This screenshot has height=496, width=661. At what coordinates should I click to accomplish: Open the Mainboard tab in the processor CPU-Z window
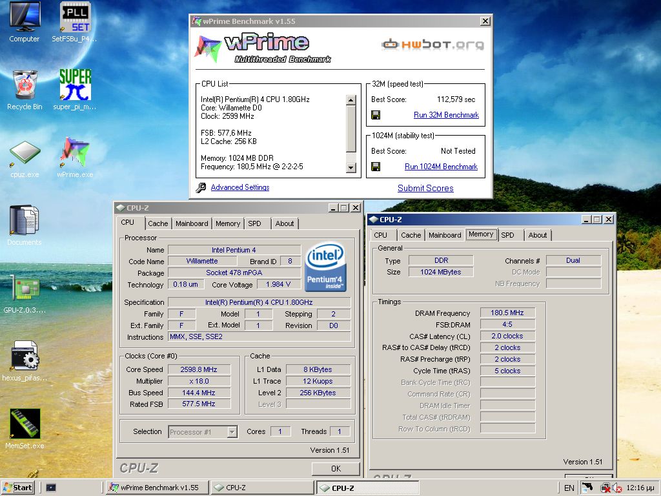point(192,223)
